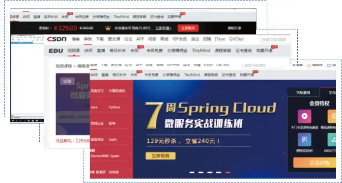Image resolution: width=342 pixels, height=183 pixels.
Task: Click the green download icon under 会员特权
Action: point(332,139)
